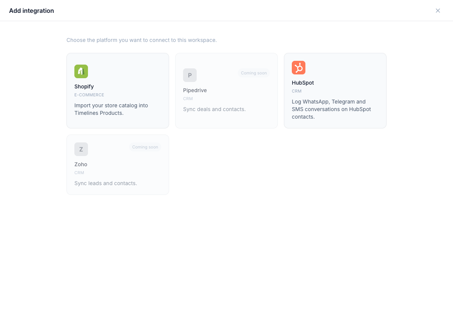
Task: Click the Pipedrive P placeholder icon
Action: click(190, 75)
